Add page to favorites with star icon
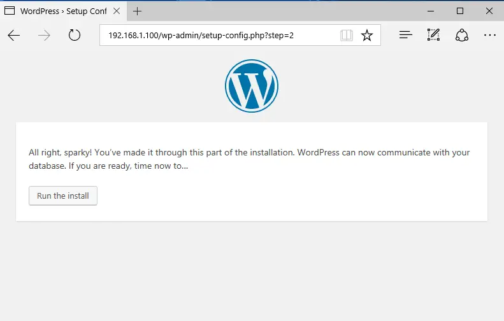Image resolution: width=504 pixels, height=321 pixels. pyautogui.click(x=367, y=35)
